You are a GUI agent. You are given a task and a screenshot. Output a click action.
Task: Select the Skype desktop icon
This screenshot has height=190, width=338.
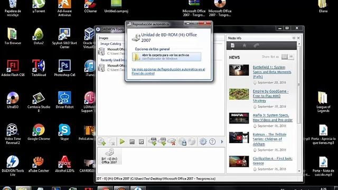(64, 132)
